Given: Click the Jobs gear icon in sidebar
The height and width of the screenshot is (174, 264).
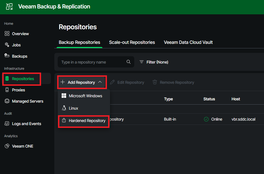Looking at the screenshot, I should tap(7, 45).
